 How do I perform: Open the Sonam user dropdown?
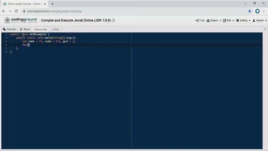coord(260,21)
